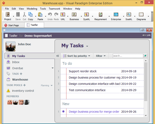
Task: Click the first member avatar with orange face
Action: click(10, 102)
